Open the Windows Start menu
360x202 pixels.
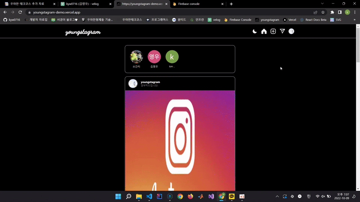click(x=118, y=197)
